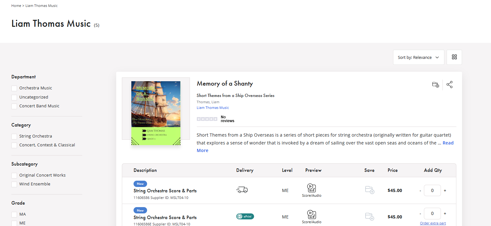Check the Original Concert Works subcategory
This screenshot has height=226, width=491.
point(14,176)
